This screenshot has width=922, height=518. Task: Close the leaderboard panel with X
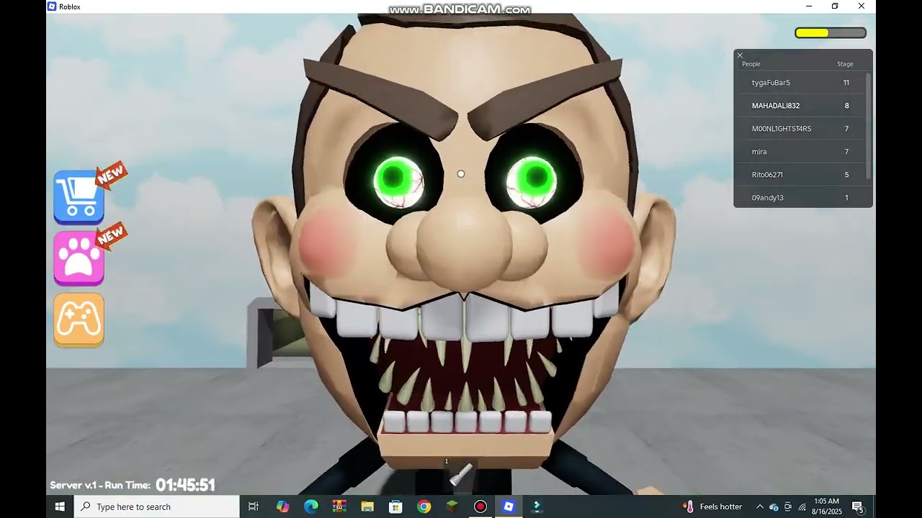click(x=739, y=55)
